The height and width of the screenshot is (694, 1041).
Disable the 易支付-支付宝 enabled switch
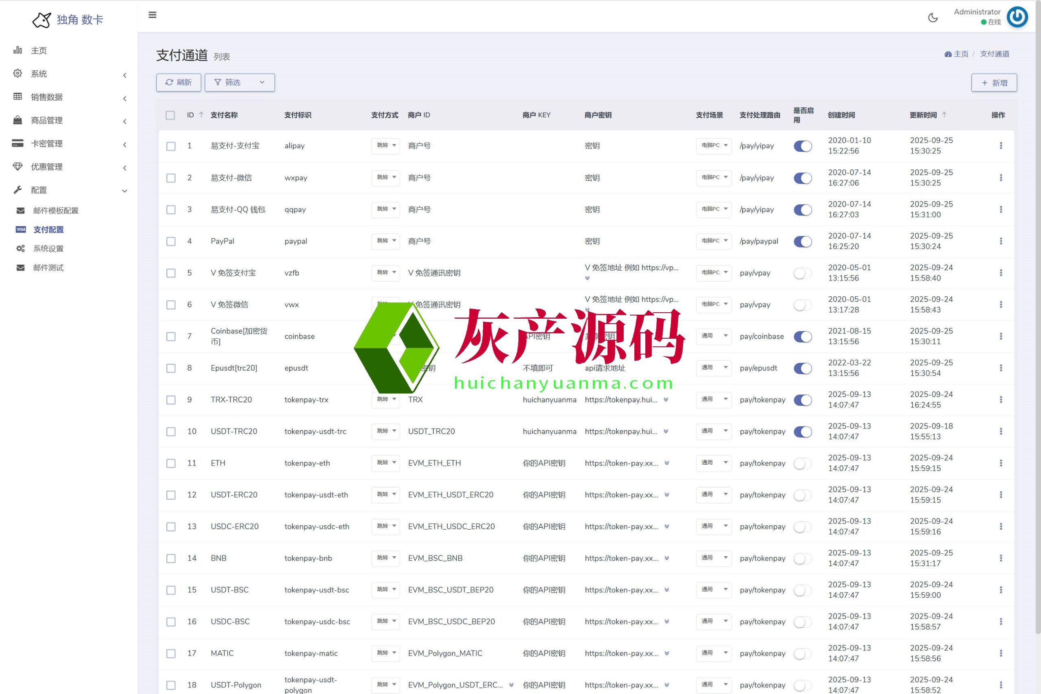tap(802, 146)
